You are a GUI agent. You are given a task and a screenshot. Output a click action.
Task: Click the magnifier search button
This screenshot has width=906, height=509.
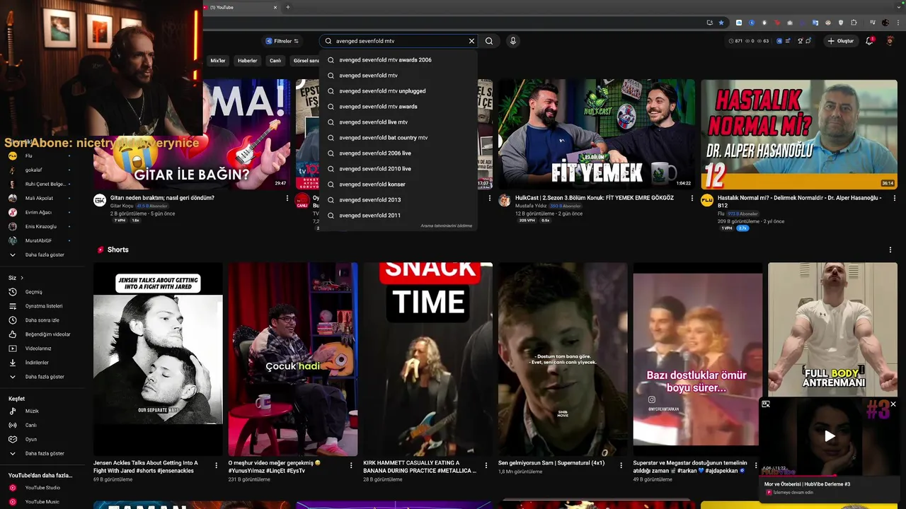pos(489,41)
